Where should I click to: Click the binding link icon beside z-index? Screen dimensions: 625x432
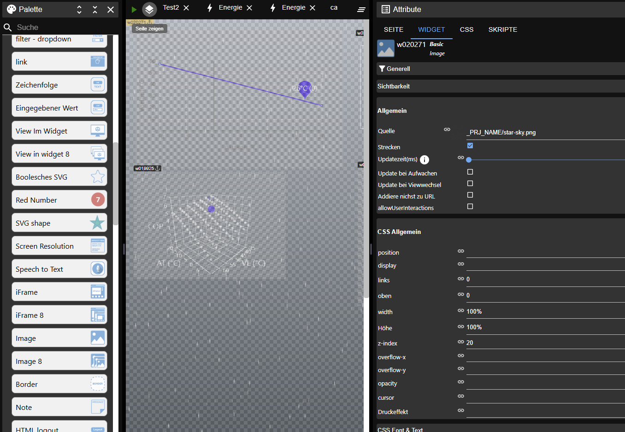click(460, 342)
